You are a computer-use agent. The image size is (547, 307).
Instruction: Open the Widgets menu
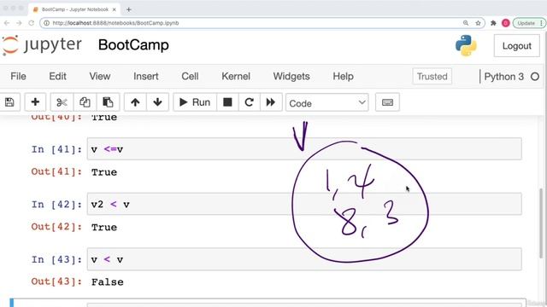coord(291,76)
